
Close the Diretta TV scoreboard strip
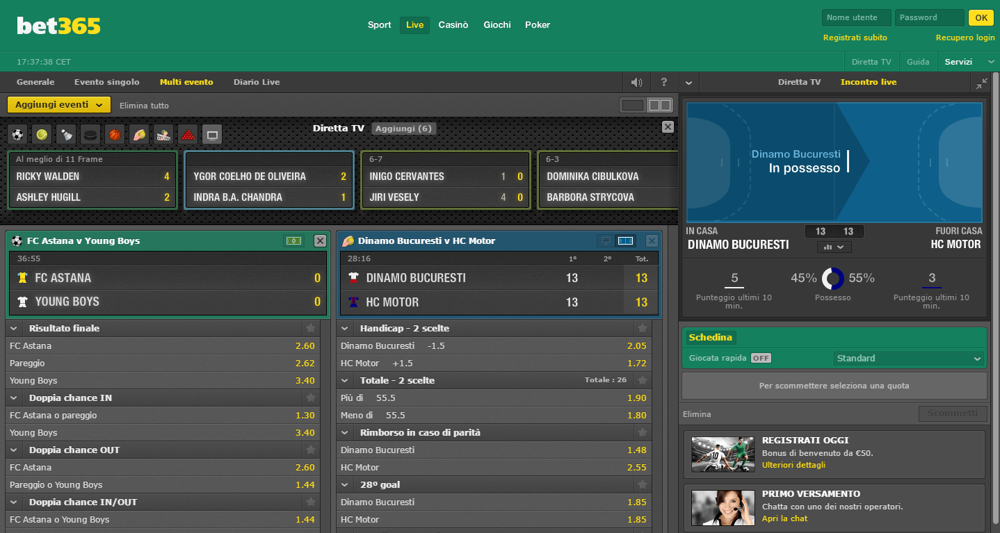point(668,126)
